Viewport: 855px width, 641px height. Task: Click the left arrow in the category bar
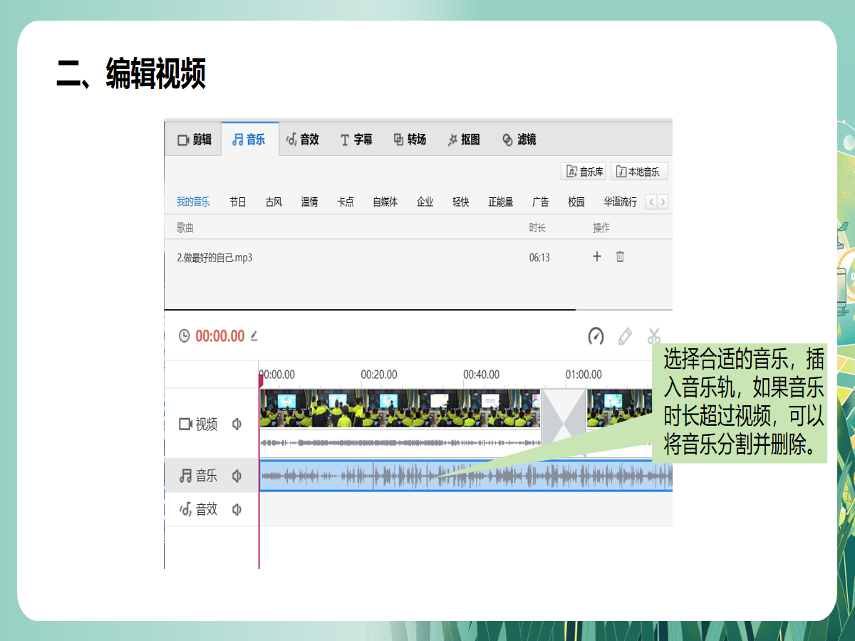click(x=651, y=202)
